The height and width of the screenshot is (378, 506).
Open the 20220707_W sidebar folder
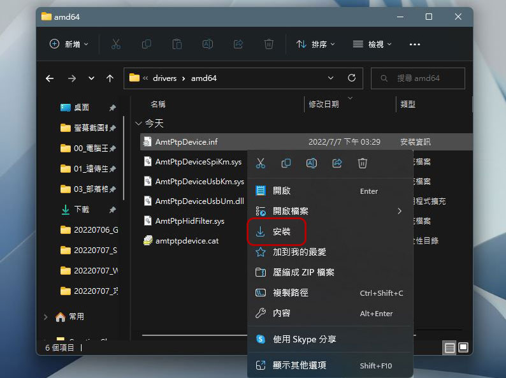tap(89, 270)
